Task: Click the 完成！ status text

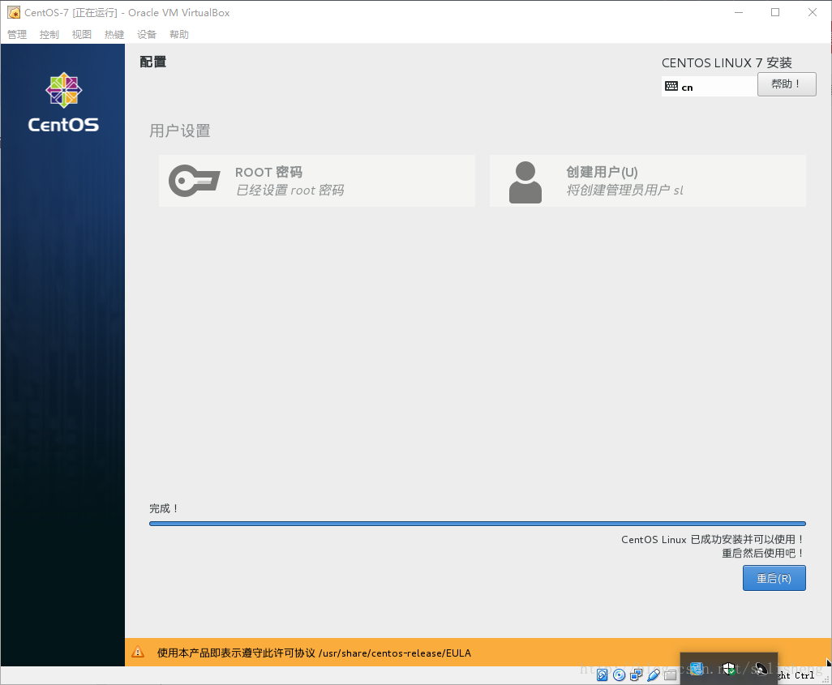Action: click(x=164, y=508)
